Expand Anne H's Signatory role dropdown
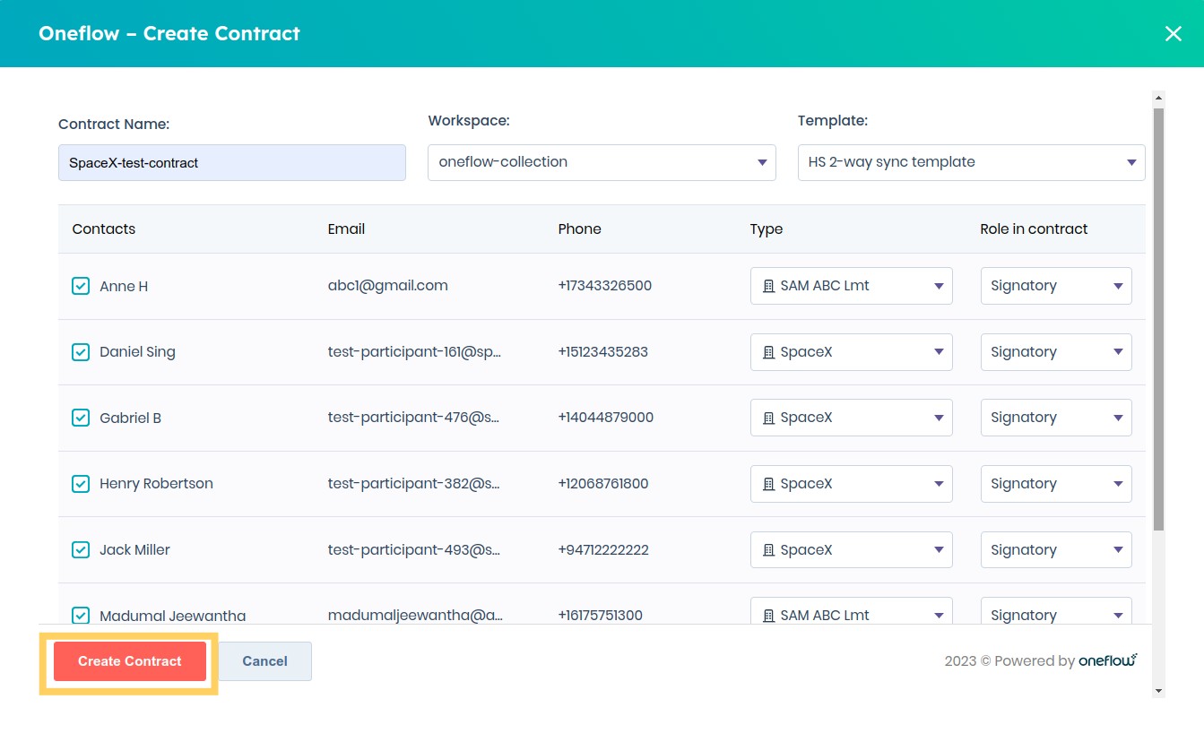The height and width of the screenshot is (742, 1204). (x=1055, y=285)
